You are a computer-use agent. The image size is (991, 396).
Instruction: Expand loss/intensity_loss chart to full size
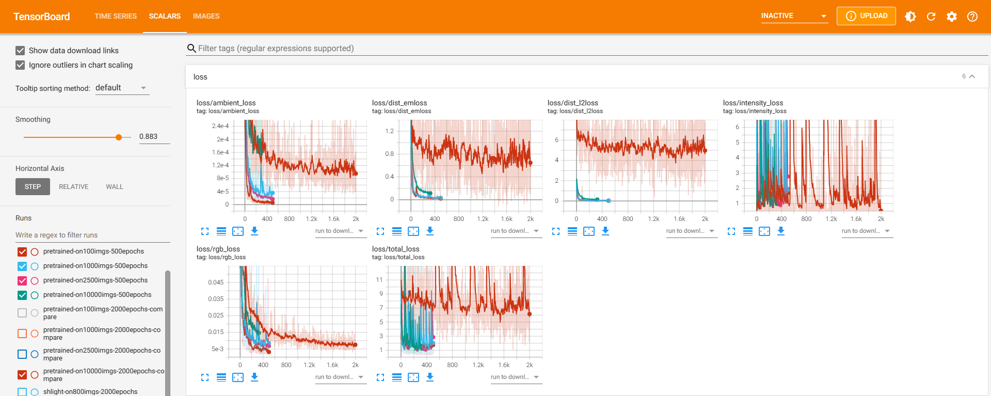point(731,231)
